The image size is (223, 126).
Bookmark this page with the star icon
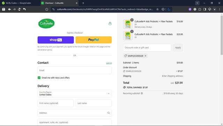(157, 9)
